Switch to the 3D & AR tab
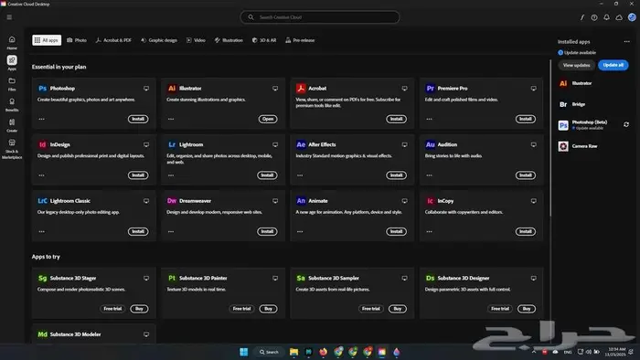This screenshot has height=360, width=640. pyautogui.click(x=264, y=40)
